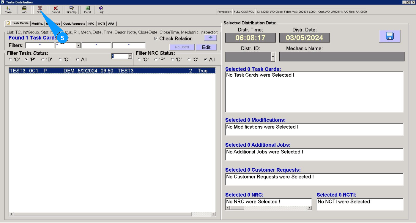Click the Close door icon in toolbar
The height and width of the screenshot is (223, 416).
[8, 10]
